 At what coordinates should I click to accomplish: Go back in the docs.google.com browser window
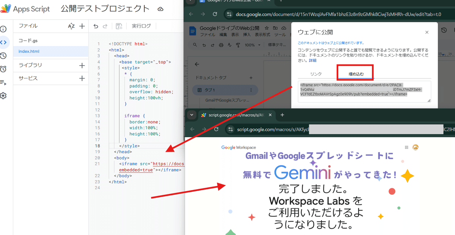pyautogui.click(x=191, y=14)
